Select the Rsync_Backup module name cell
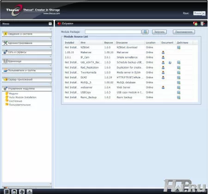The width and height of the screenshot is (208, 194). (89, 97)
